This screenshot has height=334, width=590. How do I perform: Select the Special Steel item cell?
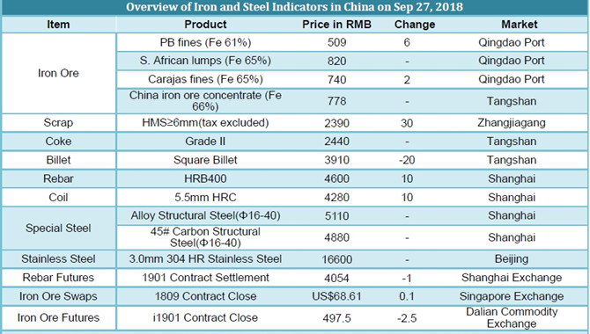(x=58, y=228)
